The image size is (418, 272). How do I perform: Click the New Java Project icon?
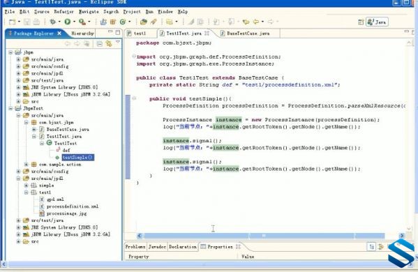[x=103, y=22]
